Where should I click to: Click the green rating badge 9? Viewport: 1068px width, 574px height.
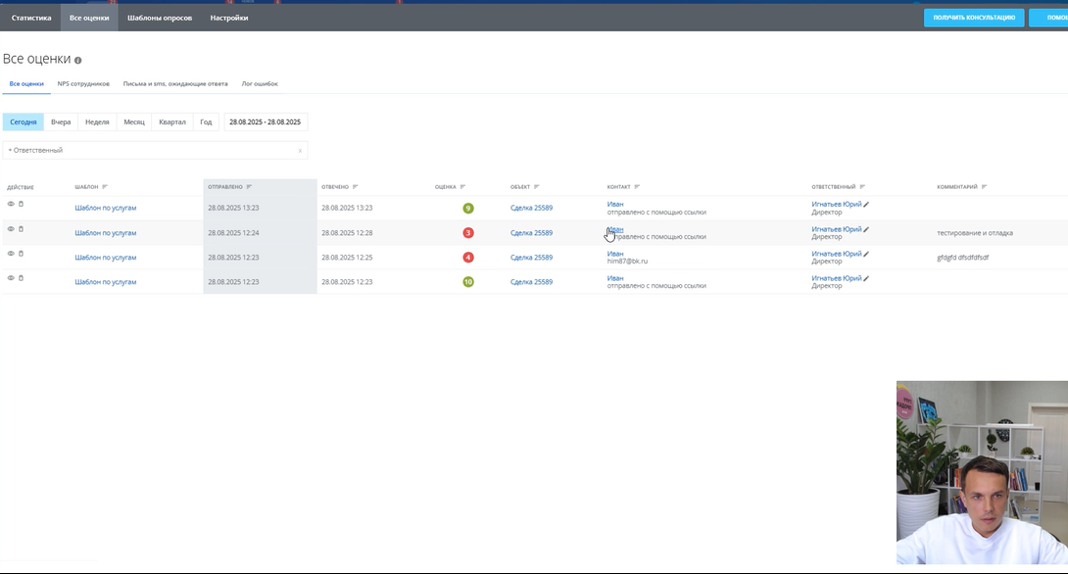(x=468, y=209)
